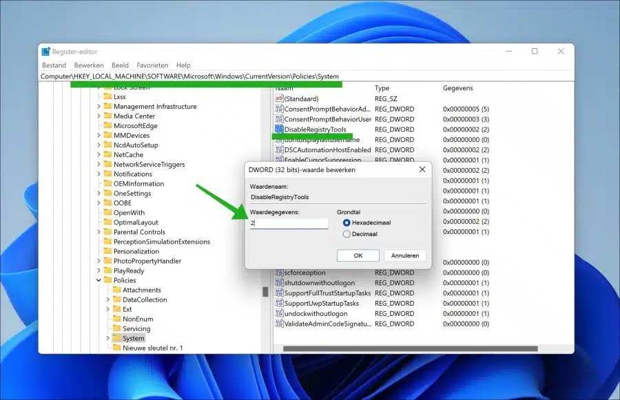620x400 pixels.
Task: Click REG_SZ type of (Standaard)
Action: [x=386, y=98]
